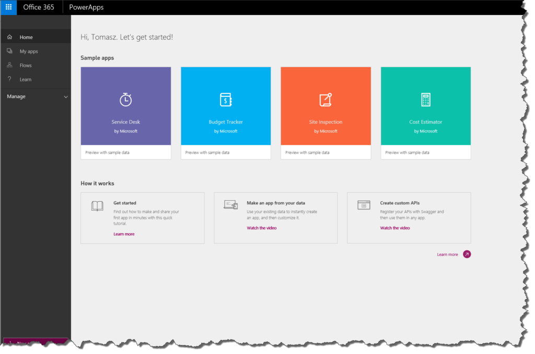The image size is (535, 354).
Task: Click the Site Inspection notepad icon
Action: tap(325, 100)
